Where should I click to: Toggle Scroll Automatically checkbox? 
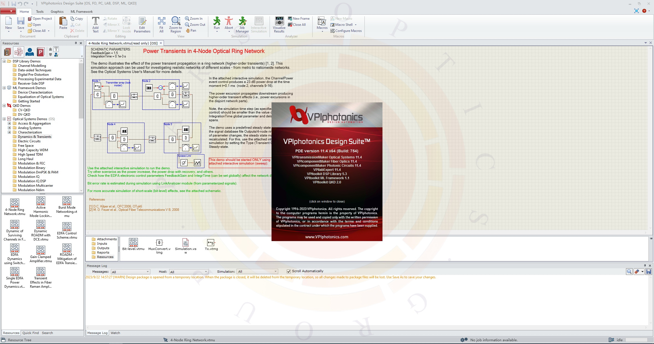[289, 271]
